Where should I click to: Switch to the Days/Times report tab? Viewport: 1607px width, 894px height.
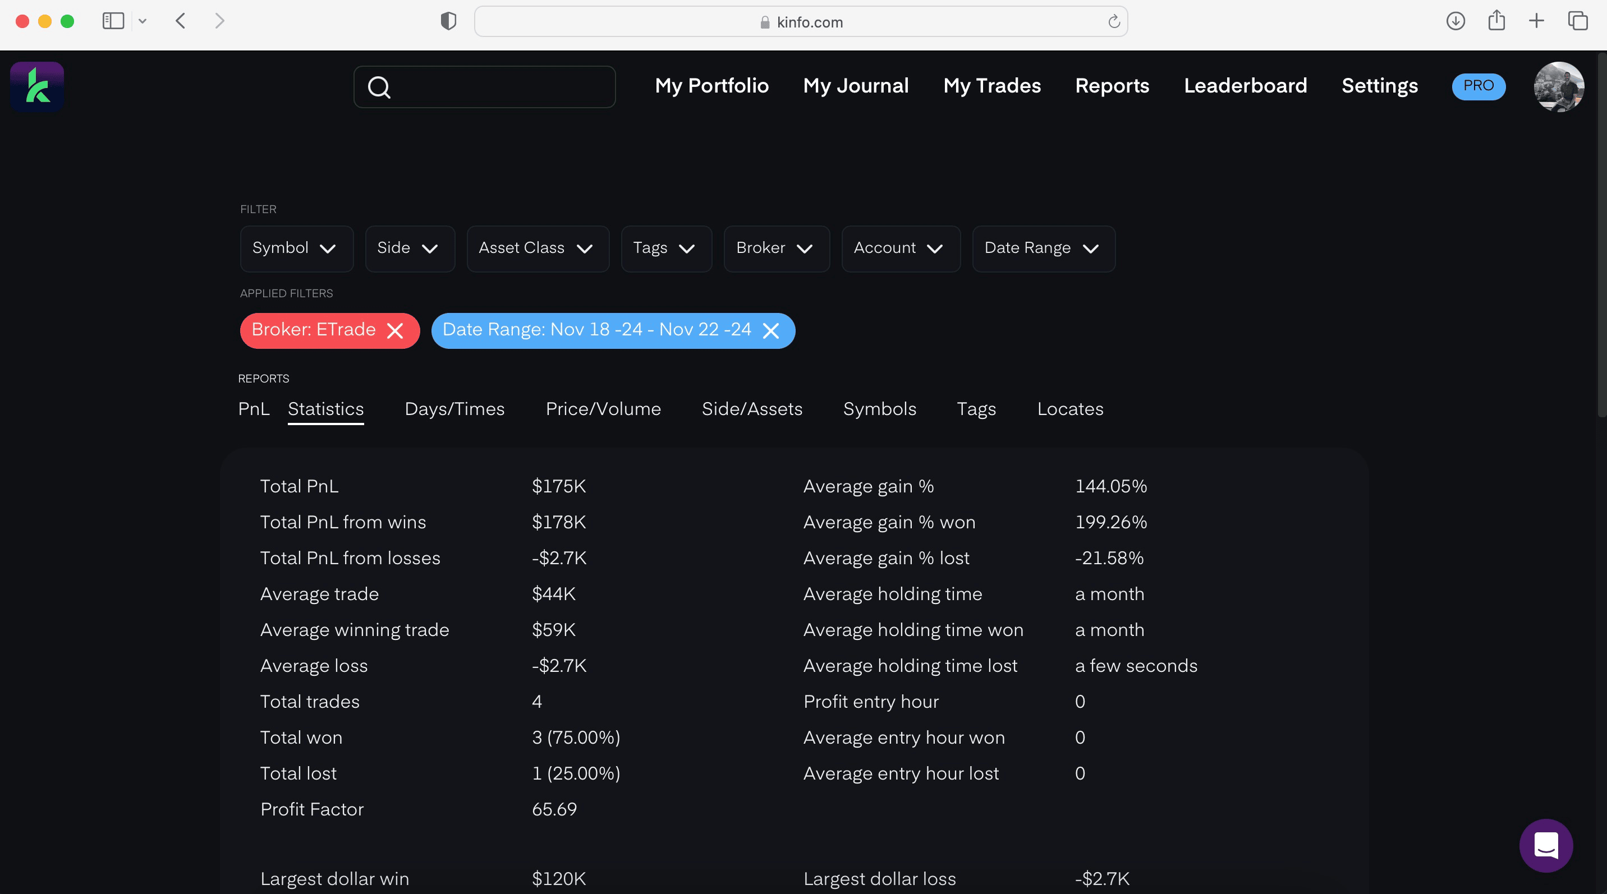coord(454,409)
